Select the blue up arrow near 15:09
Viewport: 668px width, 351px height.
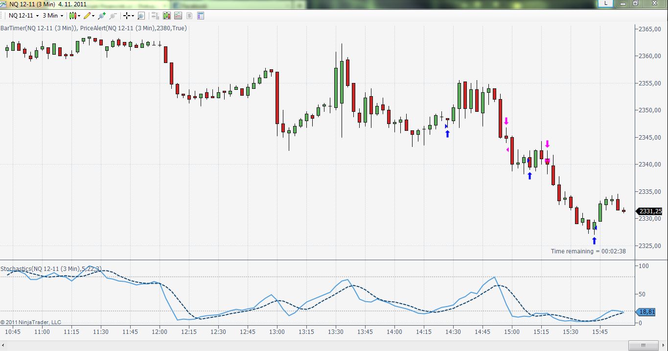[530, 176]
